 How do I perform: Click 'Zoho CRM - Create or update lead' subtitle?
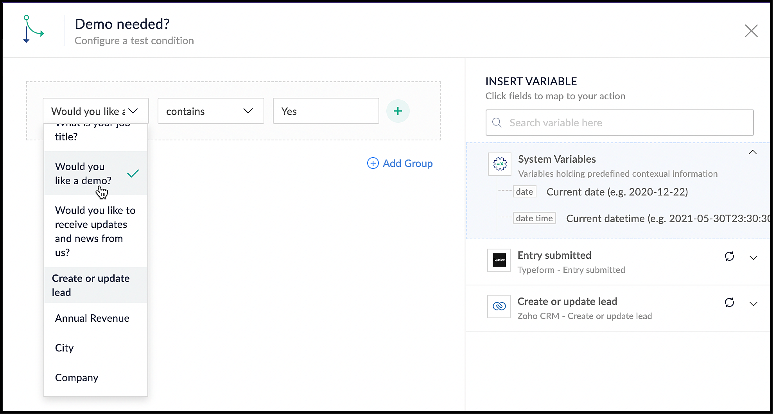coord(585,316)
